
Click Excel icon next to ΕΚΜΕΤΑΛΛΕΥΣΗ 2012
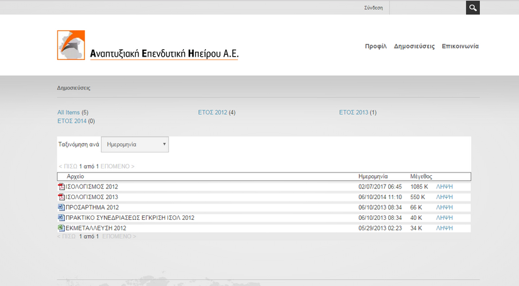click(61, 228)
